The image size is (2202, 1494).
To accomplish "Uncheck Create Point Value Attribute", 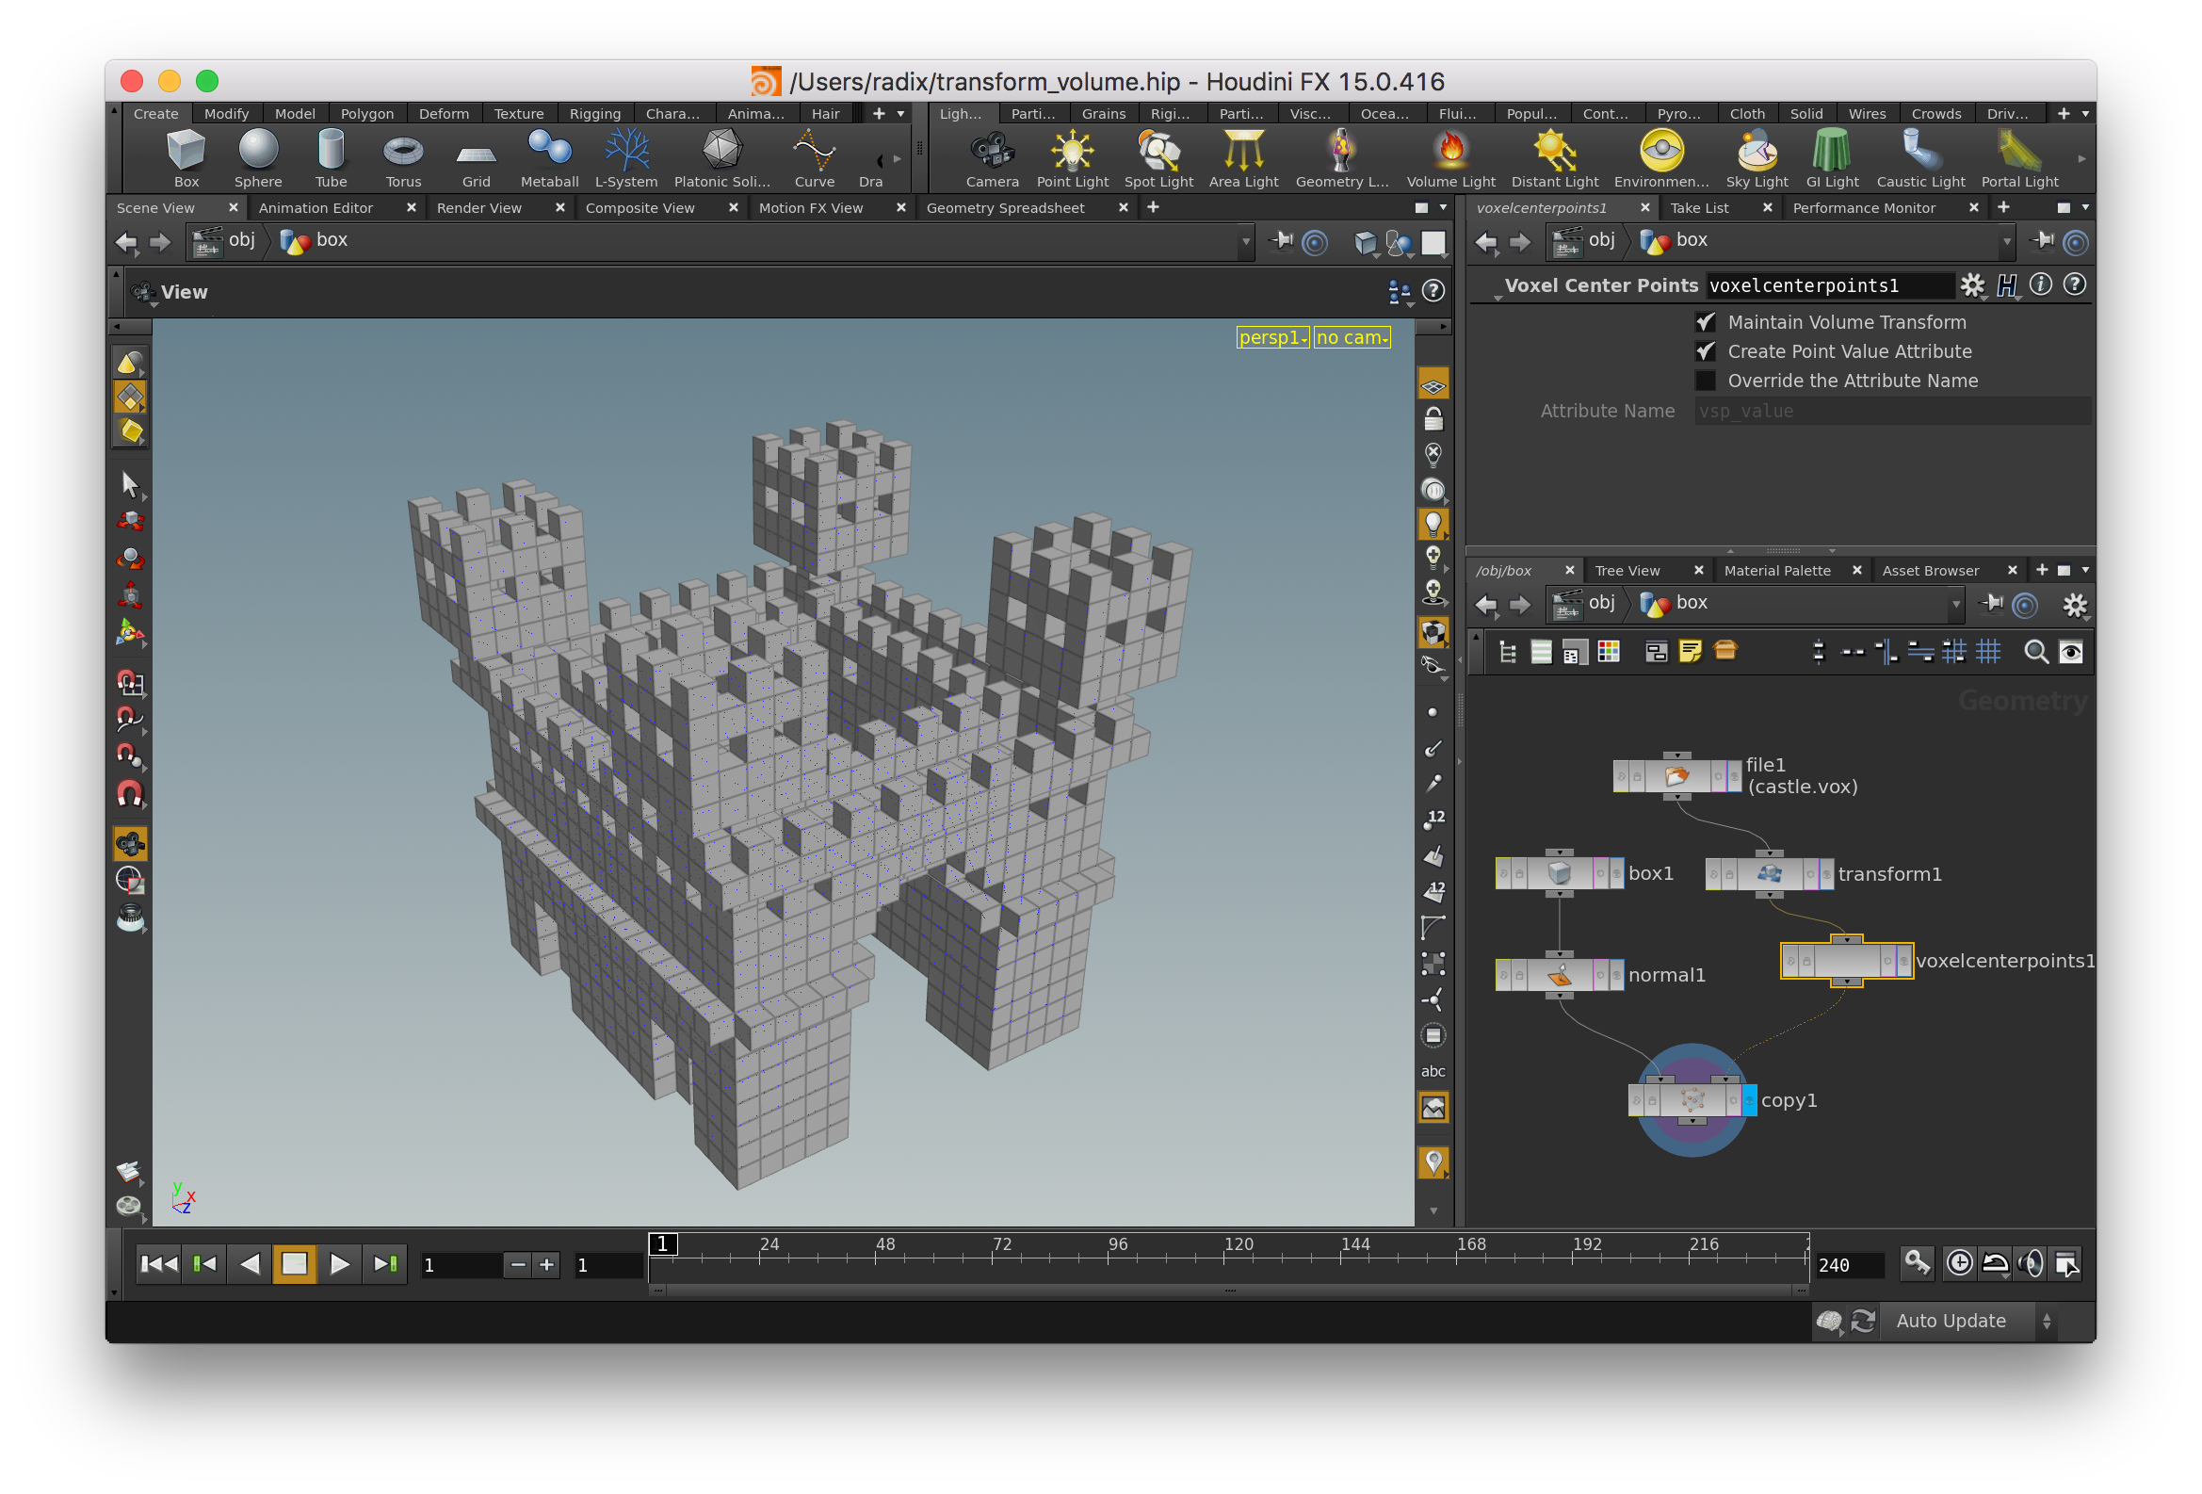I will (1706, 351).
